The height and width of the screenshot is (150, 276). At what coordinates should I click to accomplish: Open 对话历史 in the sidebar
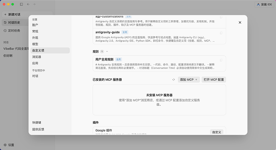click(15, 23)
